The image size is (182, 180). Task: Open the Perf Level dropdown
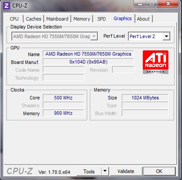click(166, 36)
